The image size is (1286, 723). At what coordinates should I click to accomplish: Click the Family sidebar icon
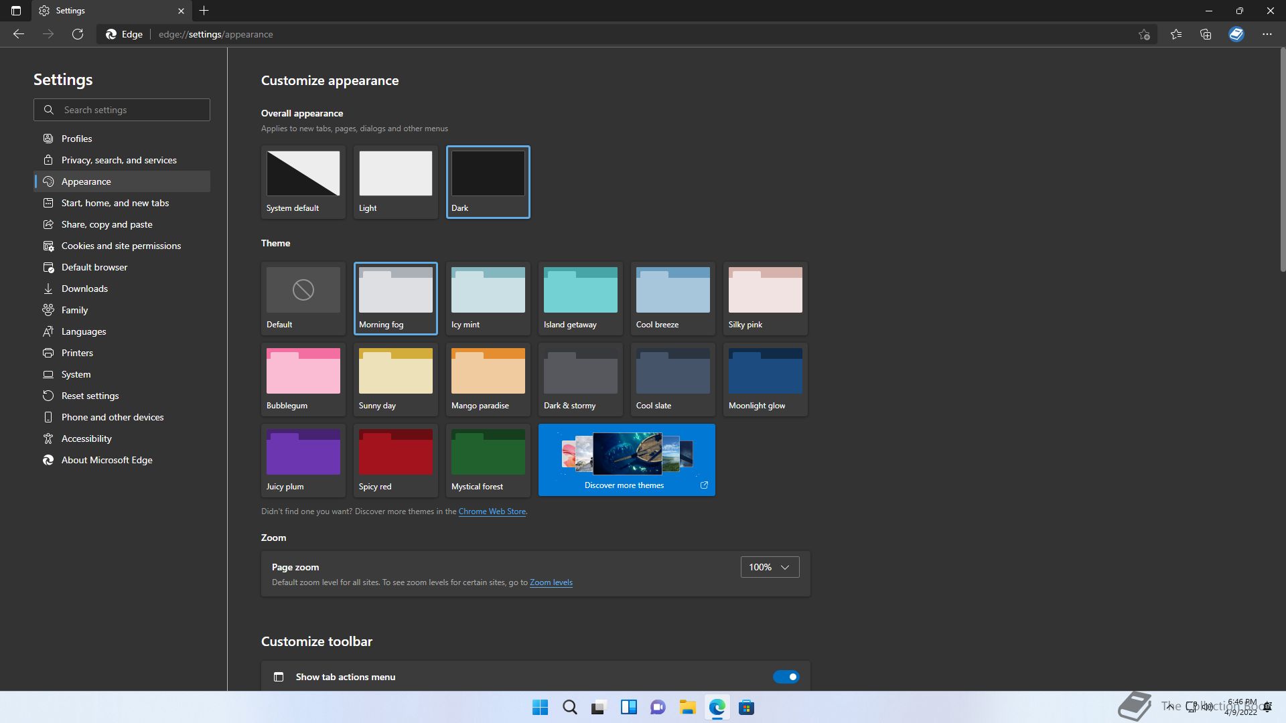[x=48, y=310]
